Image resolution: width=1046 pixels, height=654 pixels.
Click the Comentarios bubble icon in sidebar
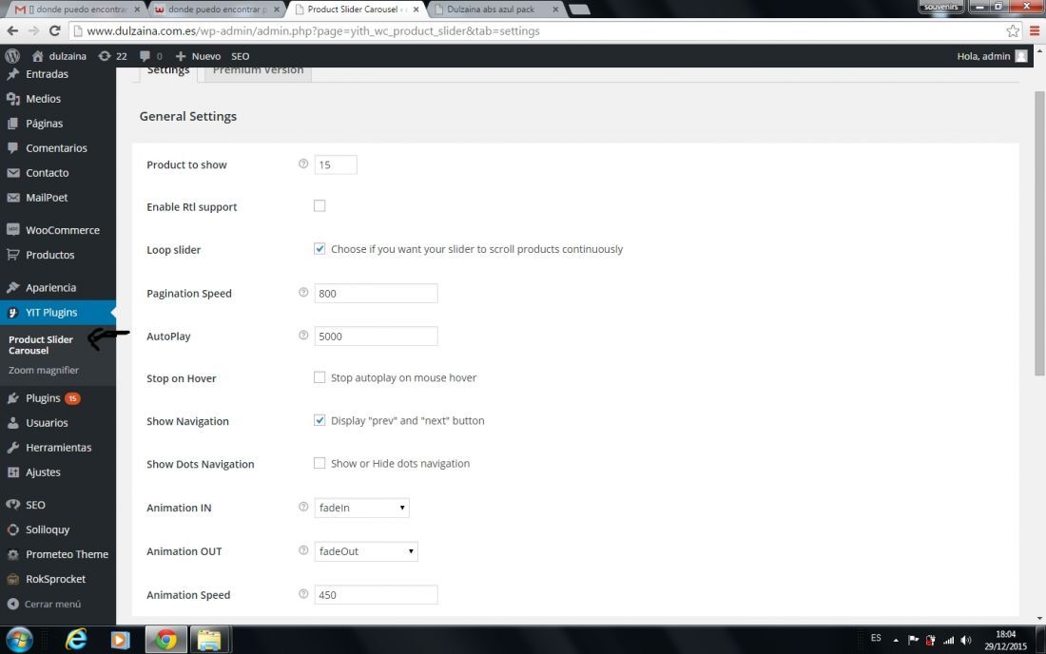pos(12,148)
